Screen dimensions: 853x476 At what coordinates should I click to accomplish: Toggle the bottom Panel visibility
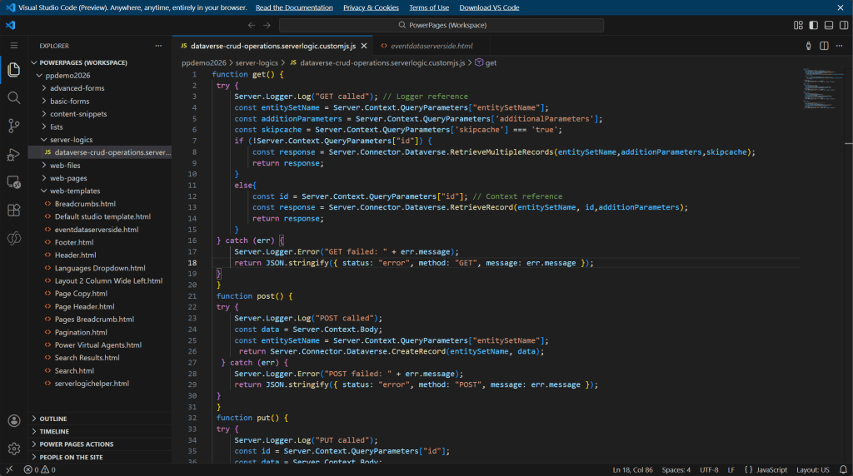point(827,25)
